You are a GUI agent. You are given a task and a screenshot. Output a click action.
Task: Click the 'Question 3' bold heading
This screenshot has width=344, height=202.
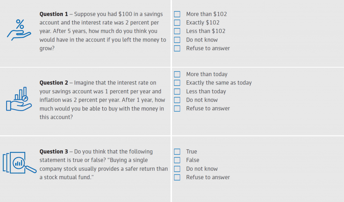pyautogui.click(x=54, y=152)
